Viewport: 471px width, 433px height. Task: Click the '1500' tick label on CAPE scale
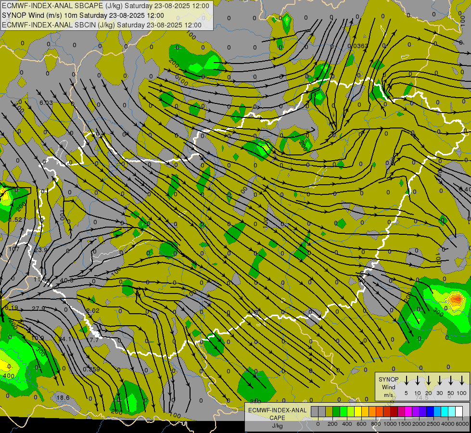[x=405, y=424]
